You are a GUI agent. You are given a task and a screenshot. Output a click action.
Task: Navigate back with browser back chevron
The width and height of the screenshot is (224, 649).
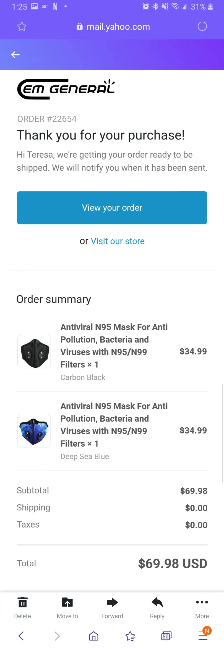click(21, 636)
